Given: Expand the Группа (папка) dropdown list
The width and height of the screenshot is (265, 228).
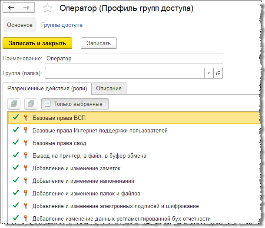Looking at the screenshot, I should pos(209,73).
